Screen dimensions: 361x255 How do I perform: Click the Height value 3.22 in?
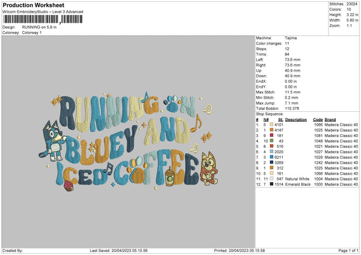pyautogui.click(x=352, y=14)
